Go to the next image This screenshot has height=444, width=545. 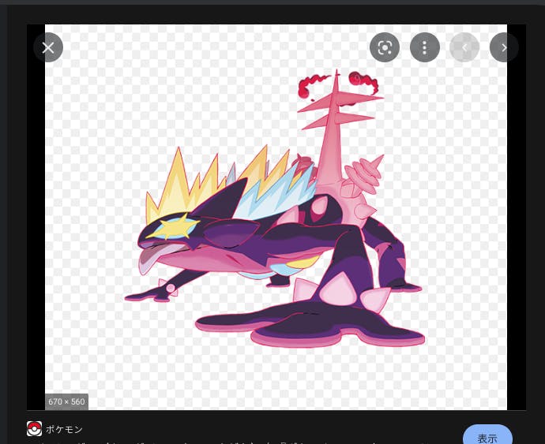[x=504, y=47]
